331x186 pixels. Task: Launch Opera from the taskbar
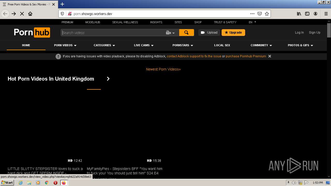point(55,183)
